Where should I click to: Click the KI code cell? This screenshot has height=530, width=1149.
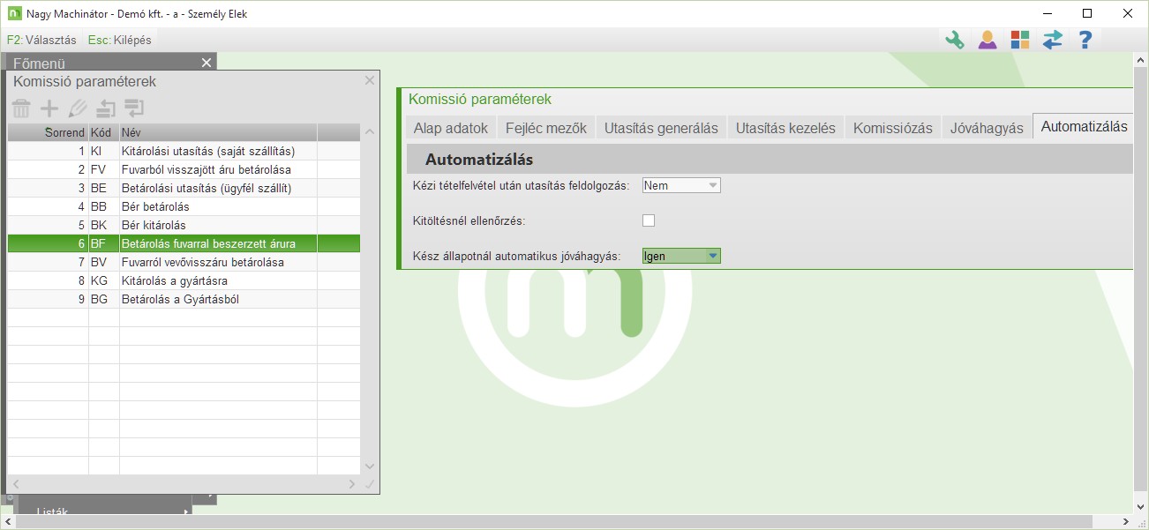[x=104, y=151]
